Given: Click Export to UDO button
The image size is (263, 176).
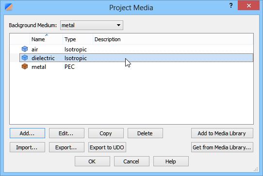Looking at the screenshot, I should [x=107, y=147].
